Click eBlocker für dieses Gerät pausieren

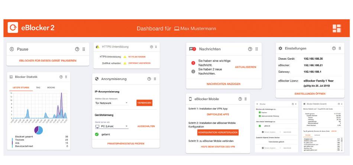(48, 61)
